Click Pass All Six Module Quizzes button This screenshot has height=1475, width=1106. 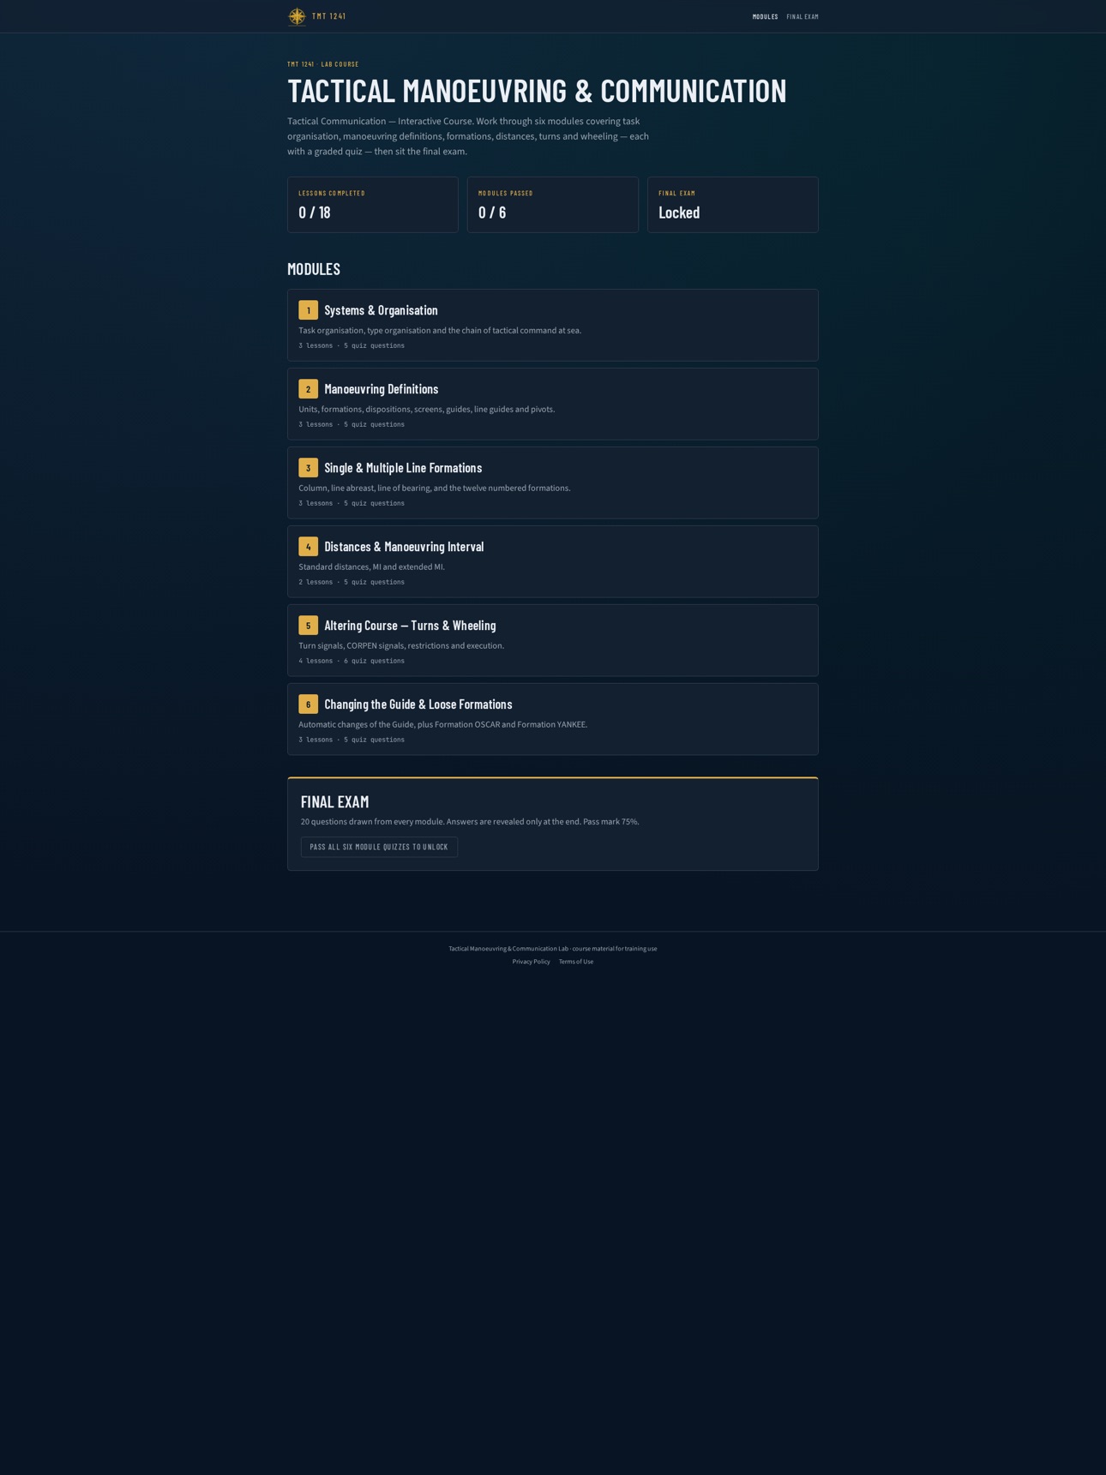point(379,847)
